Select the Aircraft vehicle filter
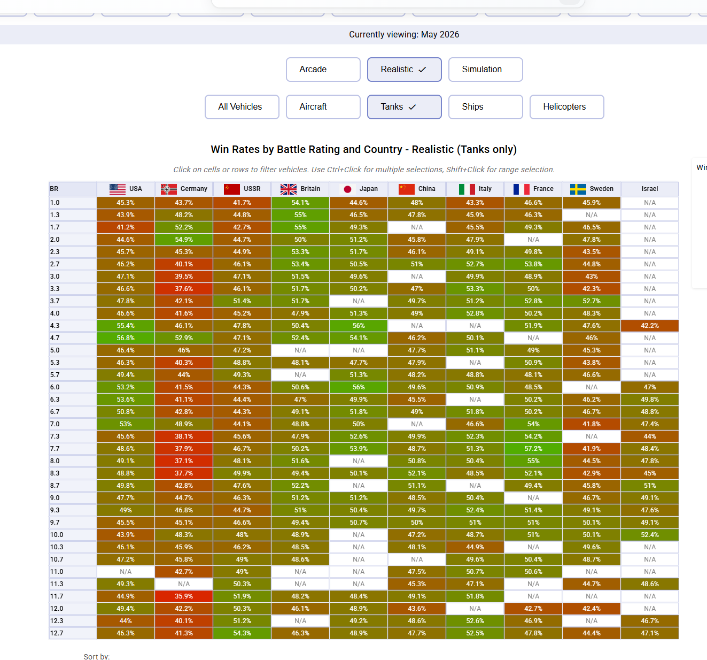The image size is (707, 660). coord(323,107)
